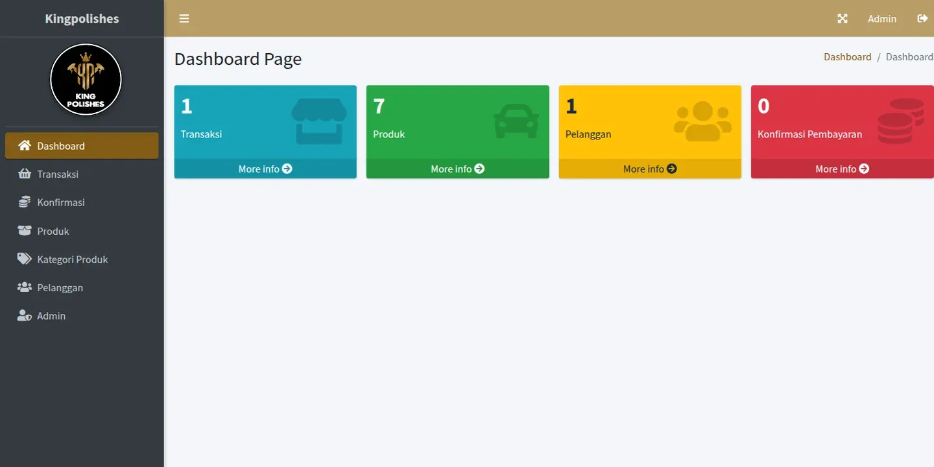Click the people icon on the Pelanggan card
This screenshot has width=934, height=467.
pyautogui.click(x=702, y=121)
